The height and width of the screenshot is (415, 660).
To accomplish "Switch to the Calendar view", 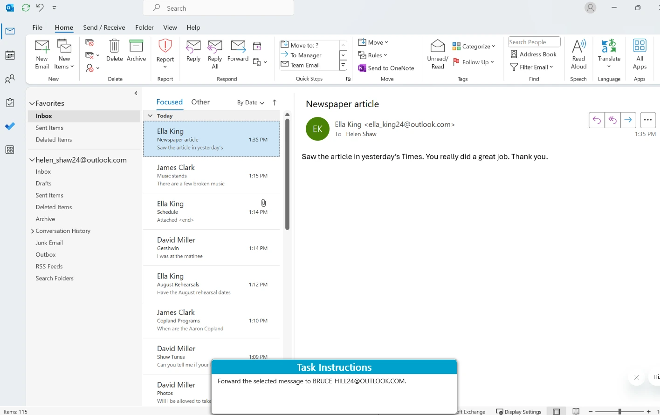I will click(10, 55).
